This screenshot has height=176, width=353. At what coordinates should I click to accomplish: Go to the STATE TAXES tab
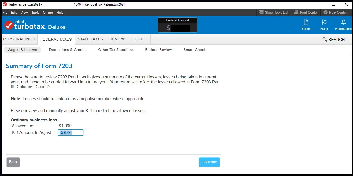(x=90, y=39)
